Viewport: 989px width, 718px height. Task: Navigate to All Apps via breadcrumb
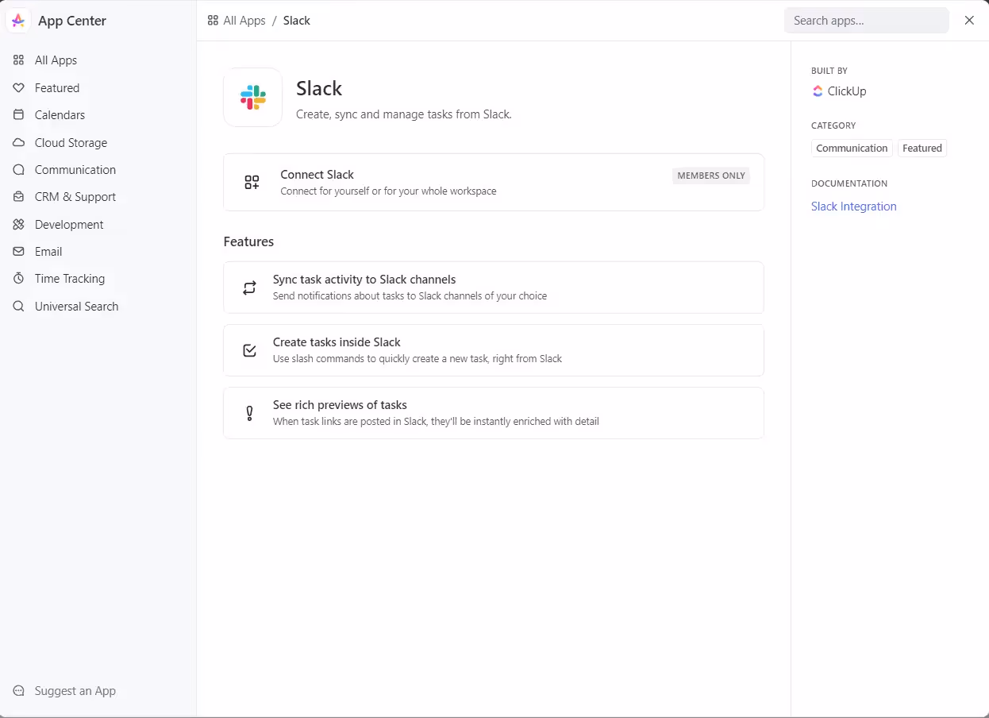tap(244, 20)
